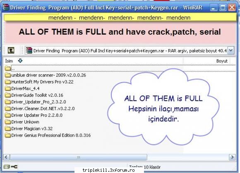
Task: Click the WinRAR title bar app icon
Action: pyautogui.click(x=6, y=7)
